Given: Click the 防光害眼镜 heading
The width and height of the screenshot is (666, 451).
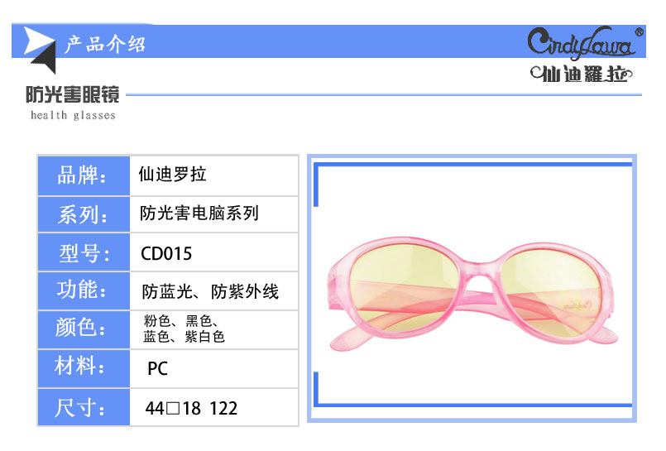Looking at the screenshot, I should coord(73,94).
